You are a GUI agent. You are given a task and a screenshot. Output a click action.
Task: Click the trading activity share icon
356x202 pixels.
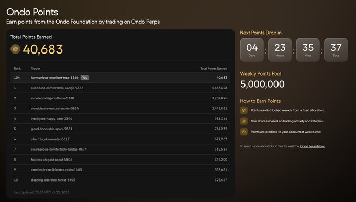[244, 121]
